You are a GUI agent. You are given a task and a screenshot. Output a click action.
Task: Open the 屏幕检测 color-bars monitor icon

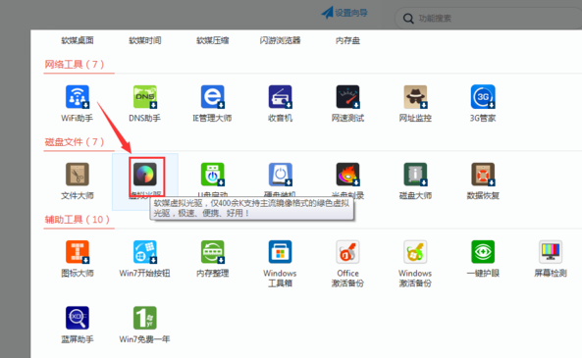coord(551,251)
